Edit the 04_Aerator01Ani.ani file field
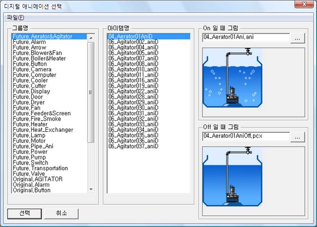The height and width of the screenshot is (227, 317). point(246,37)
